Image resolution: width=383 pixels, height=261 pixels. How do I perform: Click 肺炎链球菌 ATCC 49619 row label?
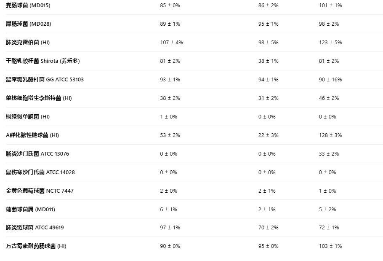(x=35, y=228)
